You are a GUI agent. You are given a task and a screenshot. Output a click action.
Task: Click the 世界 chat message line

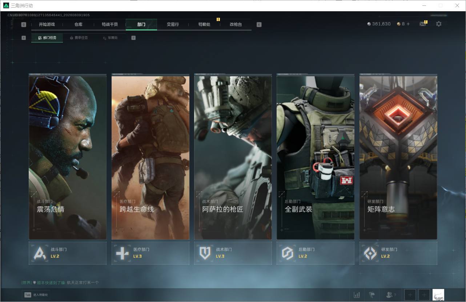(60, 282)
